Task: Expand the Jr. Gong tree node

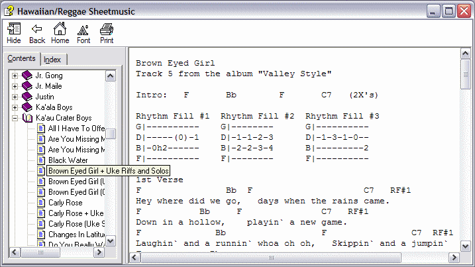Action: point(15,76)
